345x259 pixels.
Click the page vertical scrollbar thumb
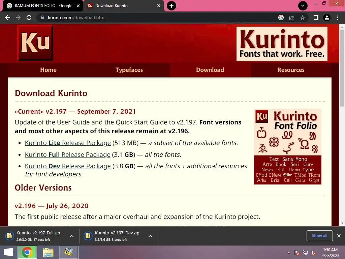[342, 68]
